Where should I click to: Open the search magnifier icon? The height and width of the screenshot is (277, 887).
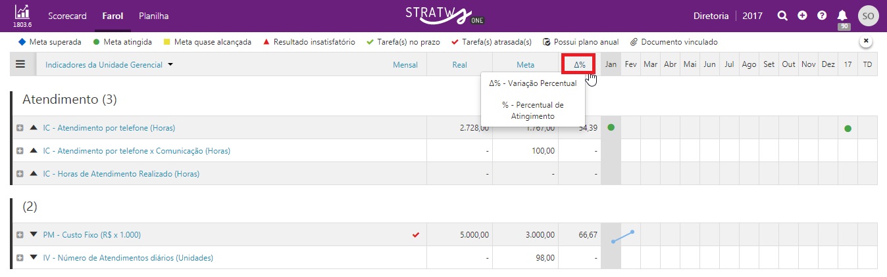tap(782, 16)
